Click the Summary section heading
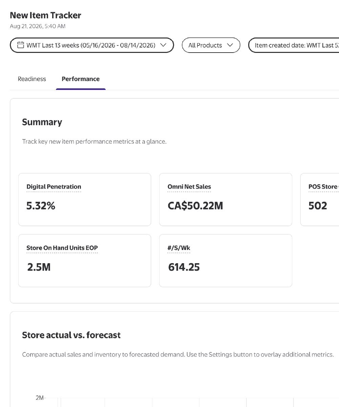 click(42, 122)
